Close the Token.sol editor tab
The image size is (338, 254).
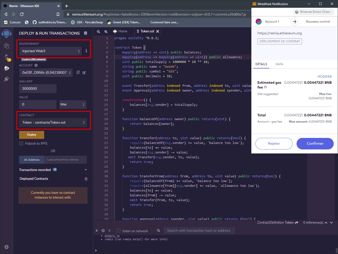click(157, 31)
